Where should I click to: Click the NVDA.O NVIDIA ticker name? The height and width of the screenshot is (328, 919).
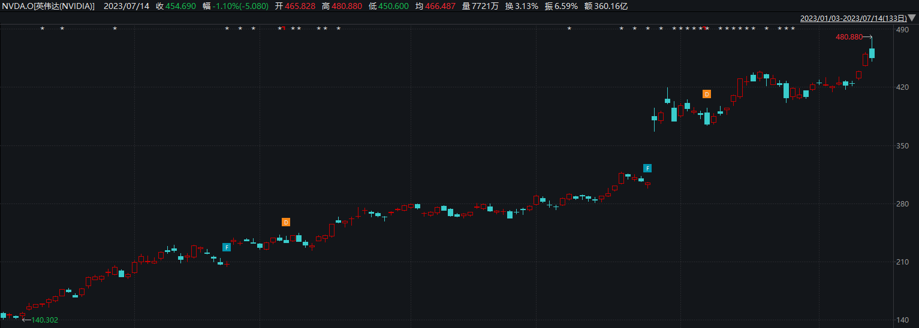coord(47,6)
